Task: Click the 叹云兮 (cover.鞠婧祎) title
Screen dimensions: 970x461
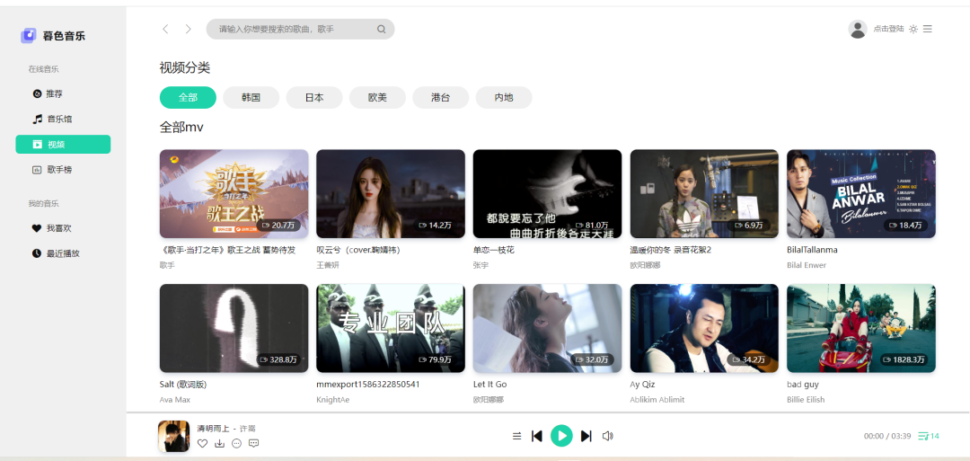Action: click(x=358, y=250)
